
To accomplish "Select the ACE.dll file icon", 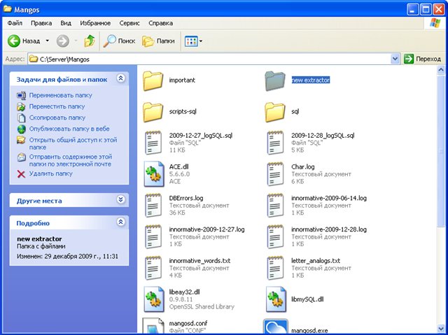I will pyautogui.click(x=154, y=174).
